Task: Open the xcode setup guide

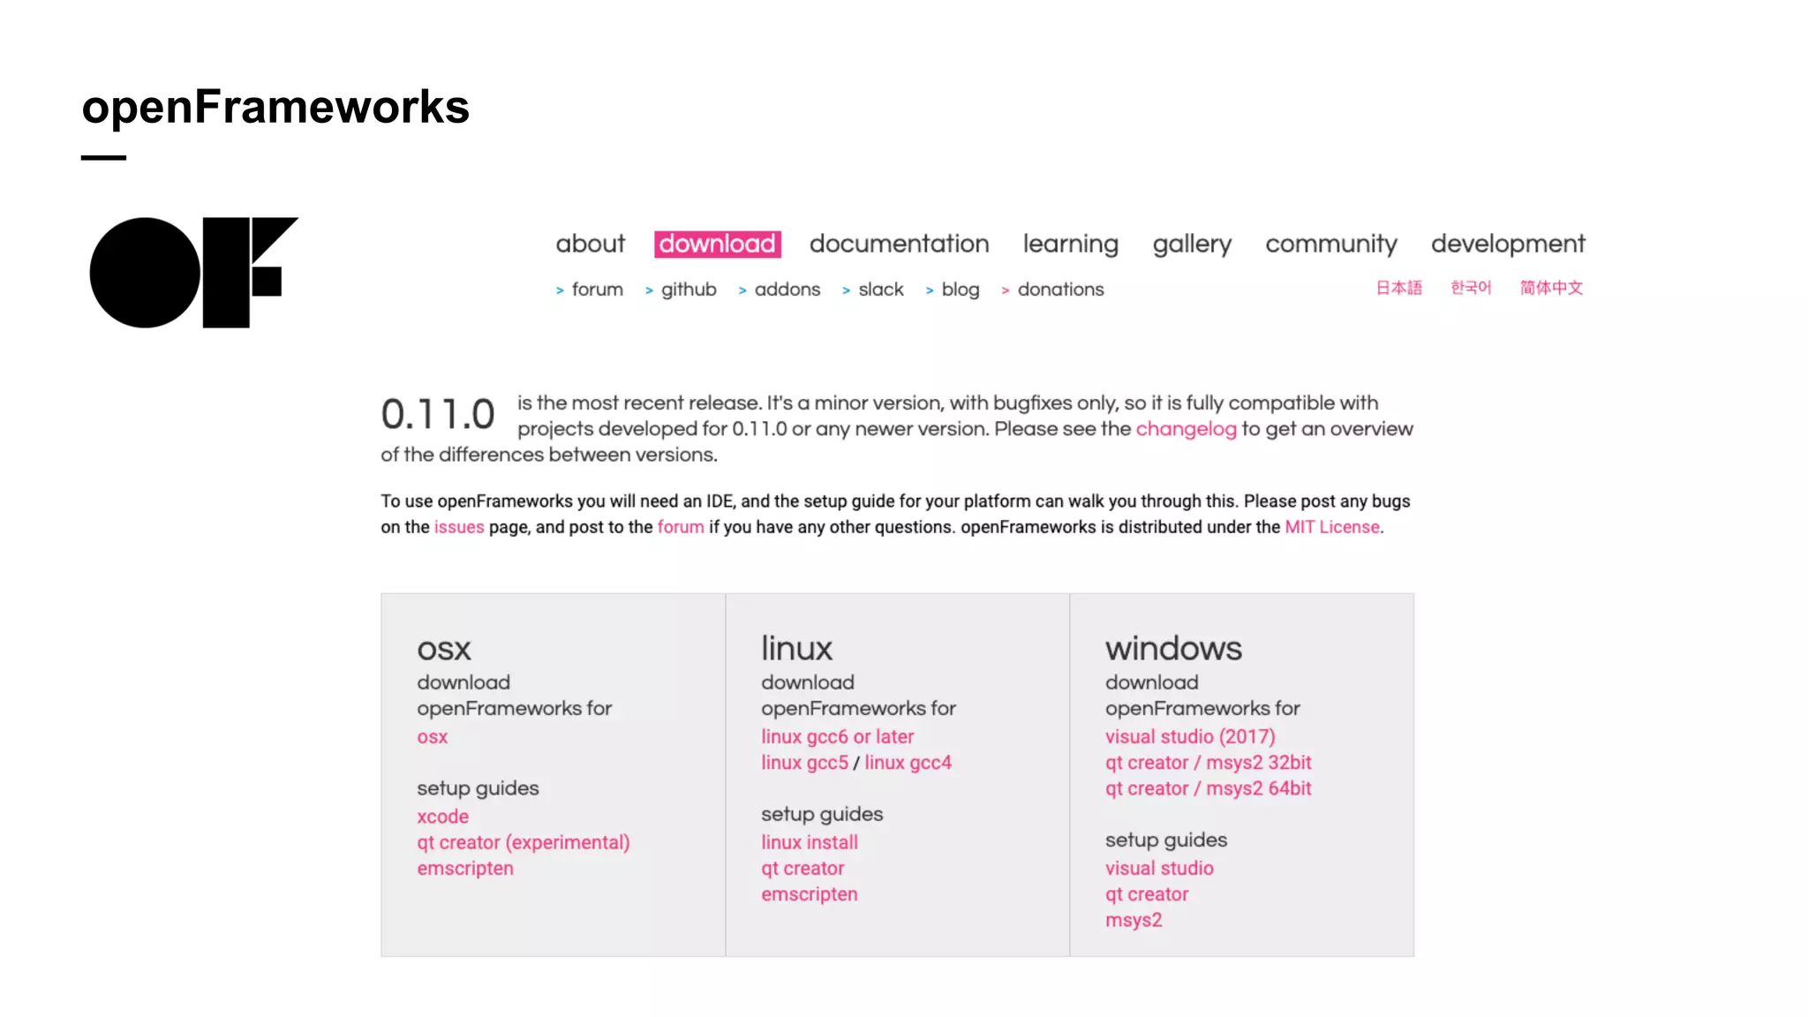Action: click(442, 817)
